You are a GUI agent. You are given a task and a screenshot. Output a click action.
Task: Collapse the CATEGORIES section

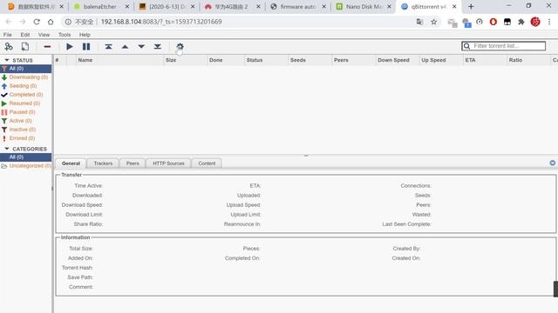(x=7, y=149)
